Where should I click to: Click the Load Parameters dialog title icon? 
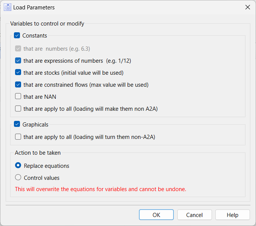click(8, 7)
